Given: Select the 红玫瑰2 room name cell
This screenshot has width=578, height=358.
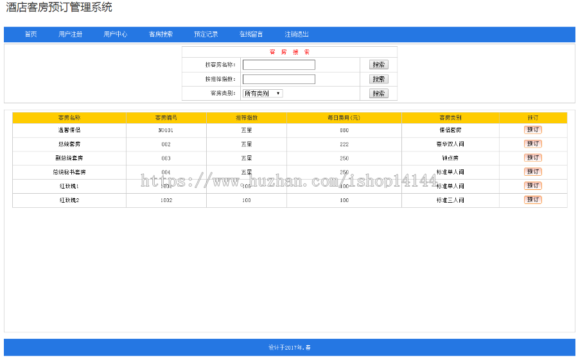Looking at the screenshot, I should coord(69,200).
